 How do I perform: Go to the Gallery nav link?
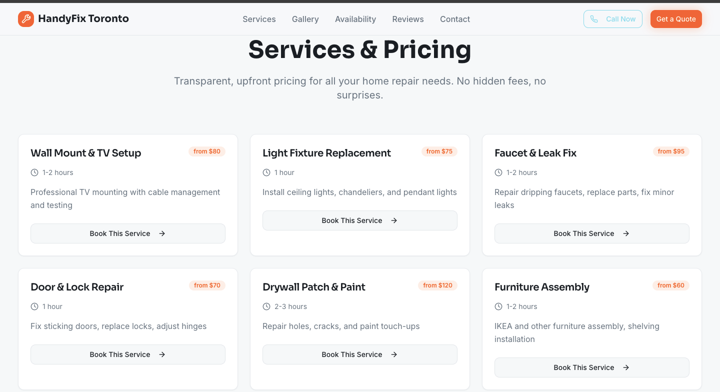coord(305,19)
